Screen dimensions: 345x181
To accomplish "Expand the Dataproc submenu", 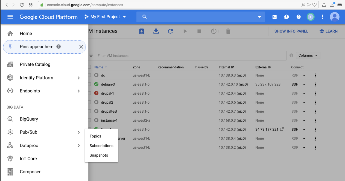I will point(79,146).
